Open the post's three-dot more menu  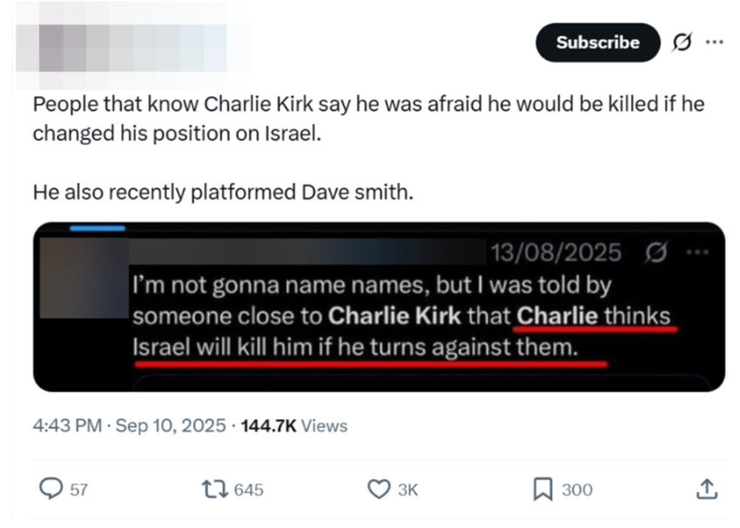click(713, 42)
